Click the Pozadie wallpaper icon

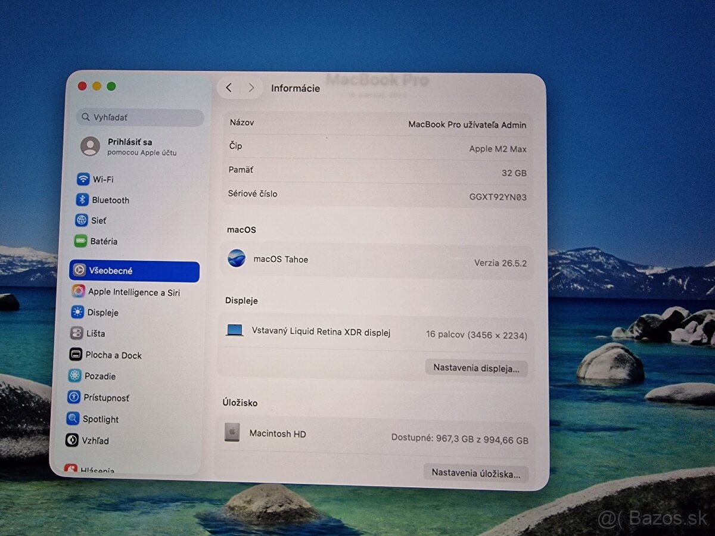coord(74,376)
